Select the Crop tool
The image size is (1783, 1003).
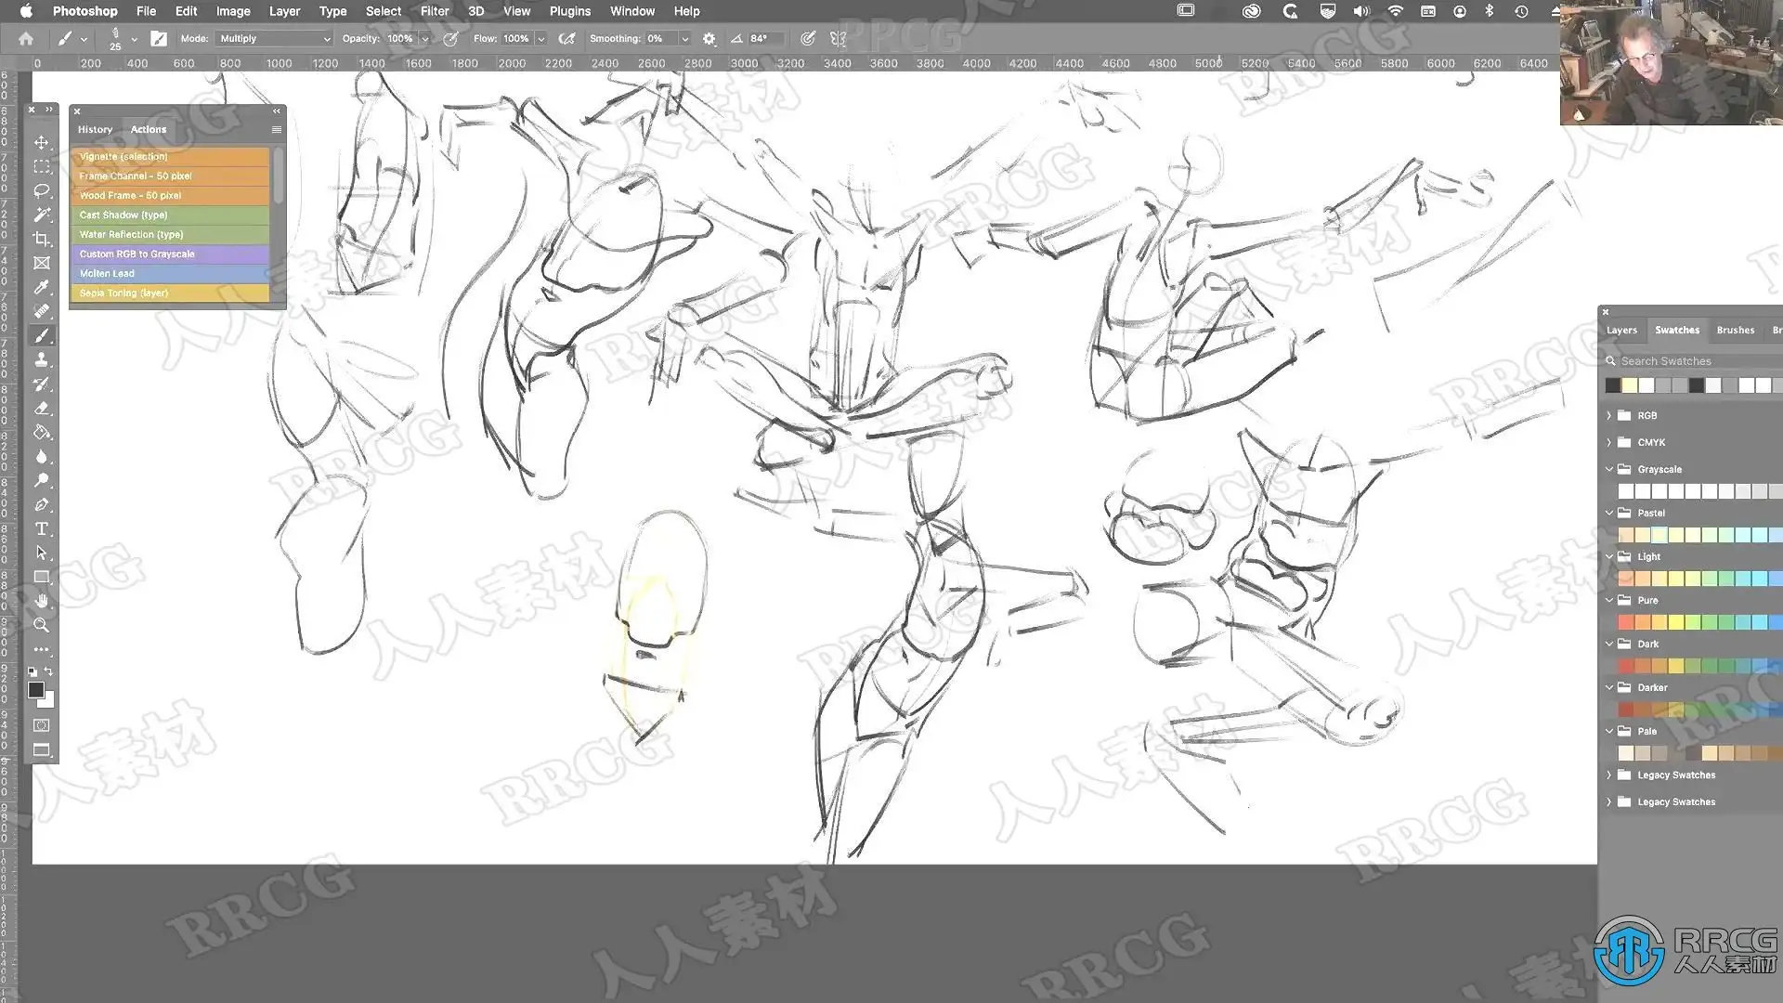[x=42, y=239]
